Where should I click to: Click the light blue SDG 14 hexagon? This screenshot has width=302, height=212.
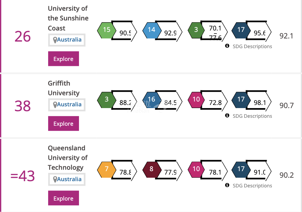point(152,30)
